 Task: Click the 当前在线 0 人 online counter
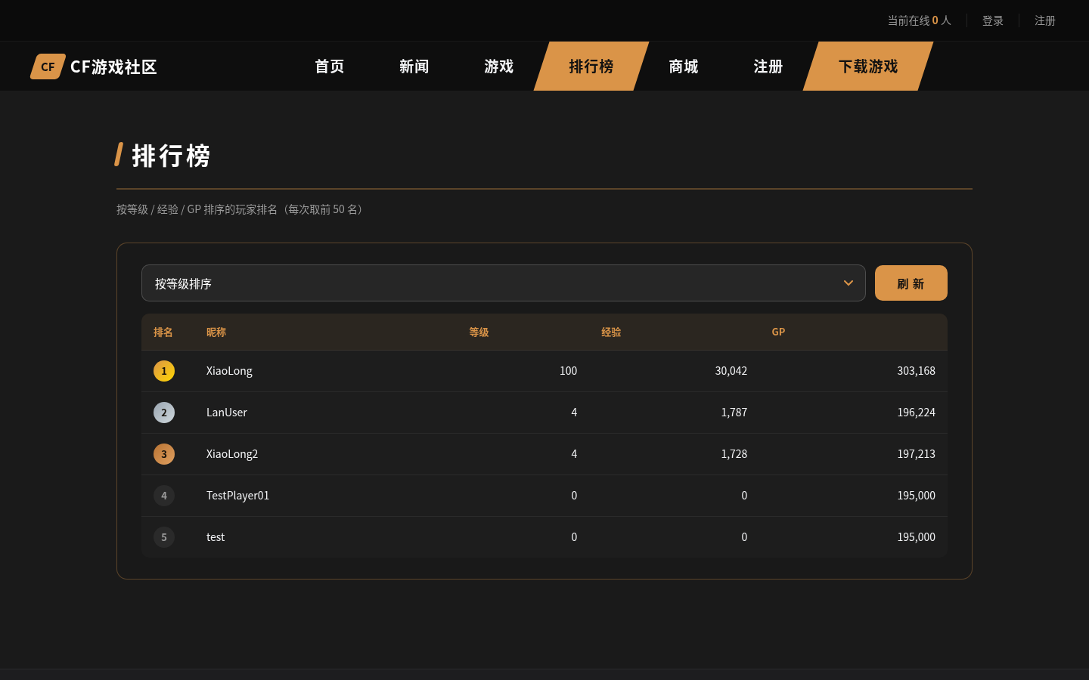click(919, 20)
